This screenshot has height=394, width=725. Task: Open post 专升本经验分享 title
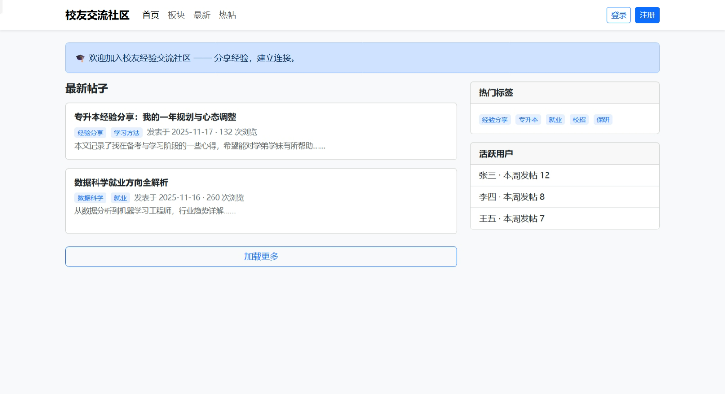click(x=155, y=117)
